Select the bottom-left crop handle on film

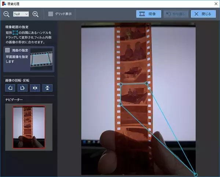[121, 104]
